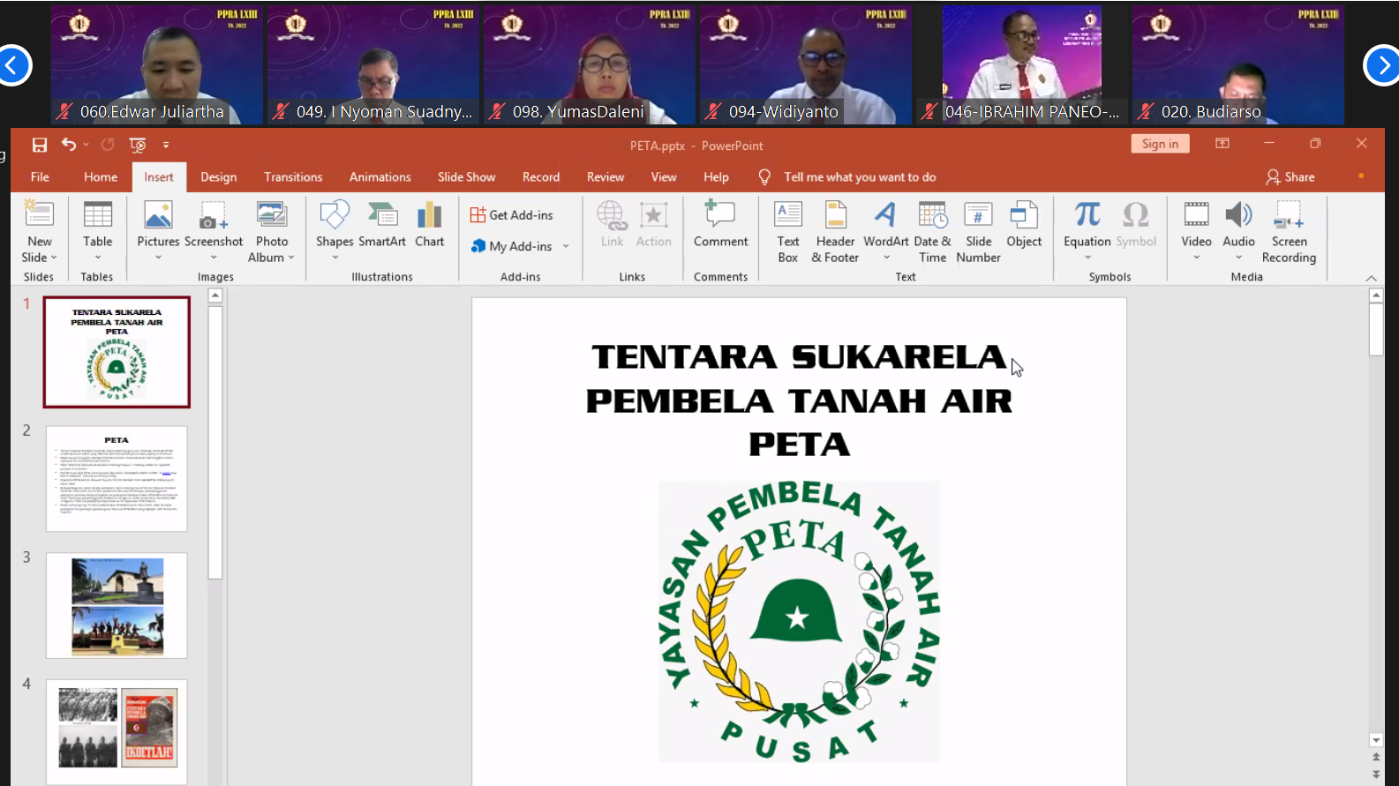The width and height of the screenshot is (1399, 786).
Task: Insert a Table from the ribbon
Action: [97, 225]
